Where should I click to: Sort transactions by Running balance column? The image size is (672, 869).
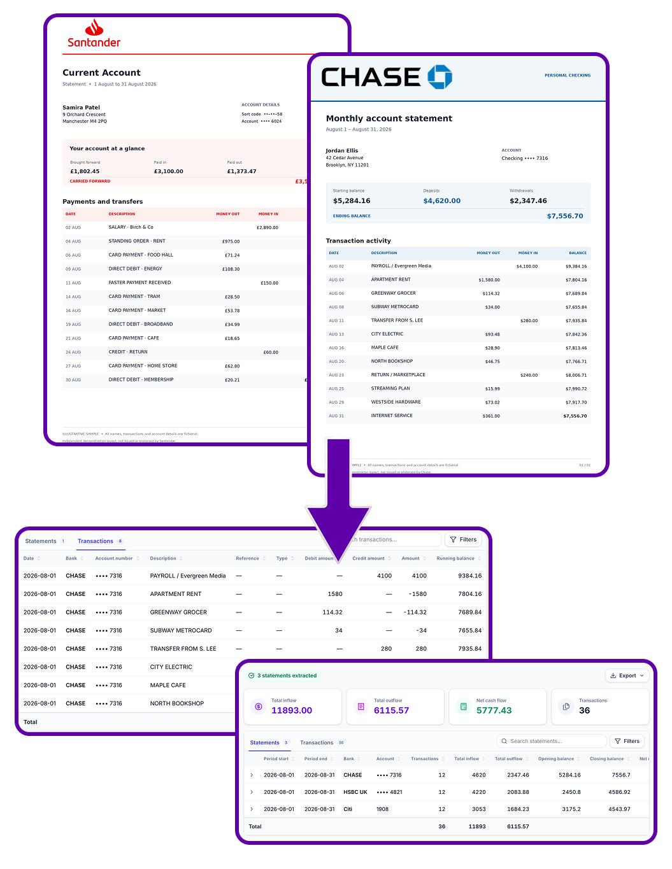pos(459,558)
